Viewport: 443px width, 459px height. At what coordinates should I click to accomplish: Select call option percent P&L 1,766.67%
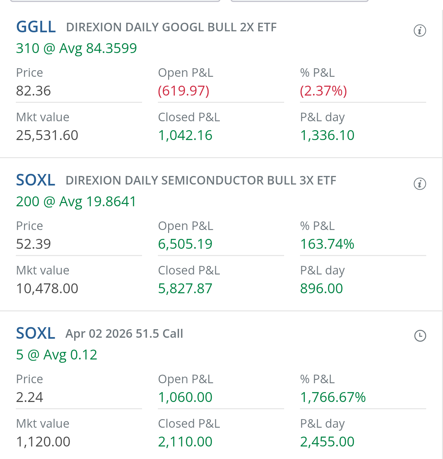(333, 397)
